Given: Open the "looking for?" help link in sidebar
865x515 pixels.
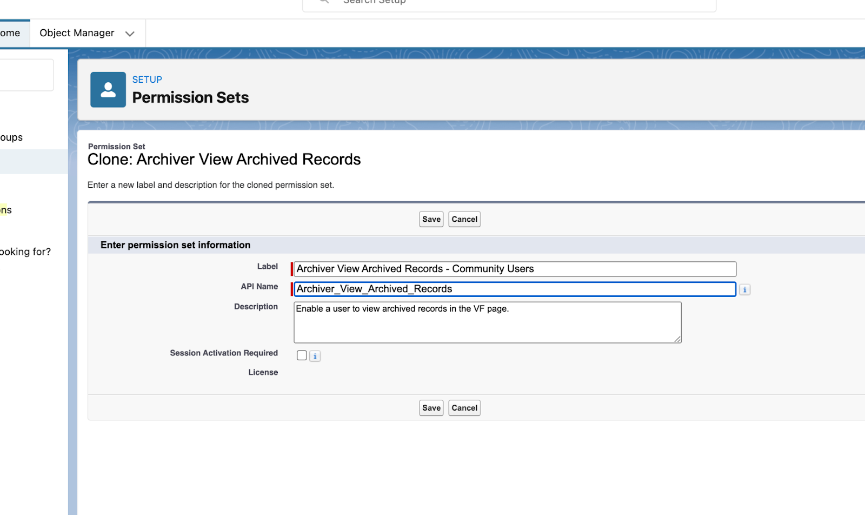Looking at the screenshot, I should click(25, 252).
